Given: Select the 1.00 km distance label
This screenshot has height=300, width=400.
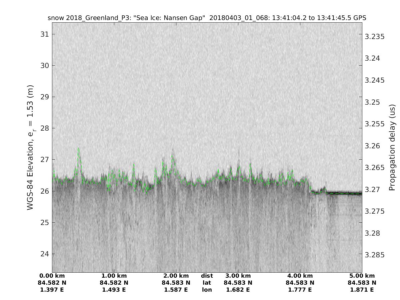Looking at the screenshot, I should (114, 276).
